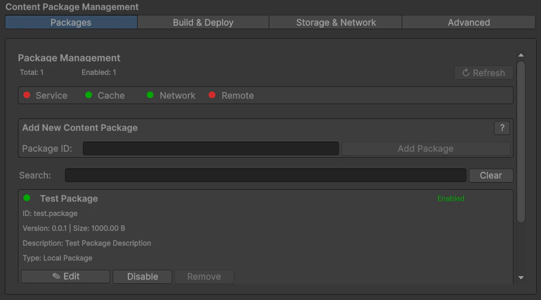Click the Version: 0.0.1 size line
The height and width of the screenshot is (300, 541).
74,229
